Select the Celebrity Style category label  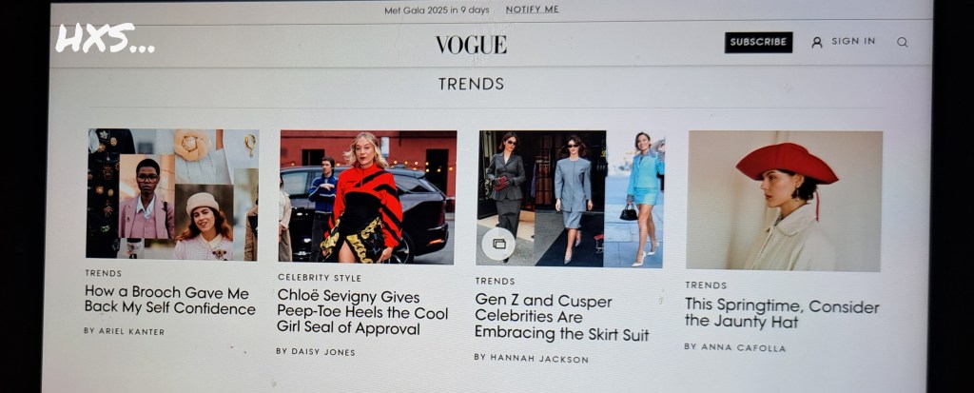point(320,277)
